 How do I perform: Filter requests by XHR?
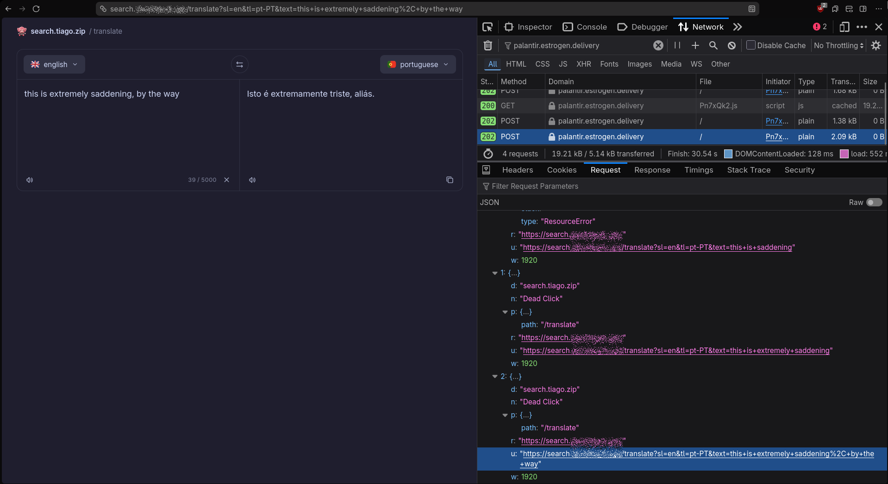[x=583, y=64]
